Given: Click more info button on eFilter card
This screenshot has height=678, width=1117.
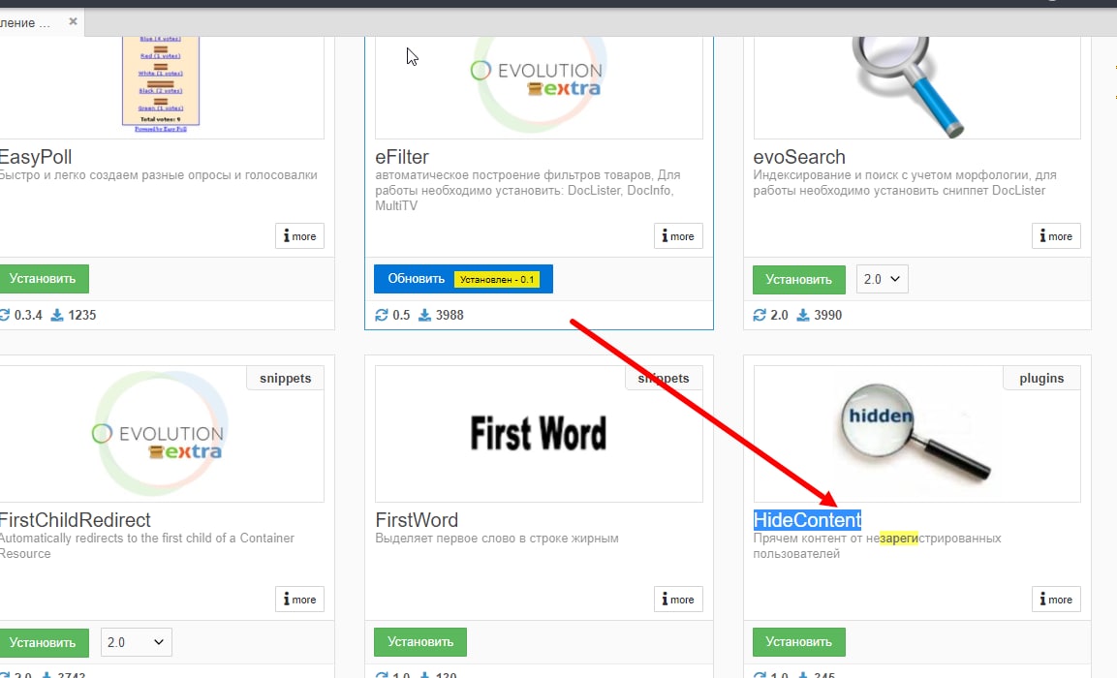Looking at the screenshot, I should 678,236.
